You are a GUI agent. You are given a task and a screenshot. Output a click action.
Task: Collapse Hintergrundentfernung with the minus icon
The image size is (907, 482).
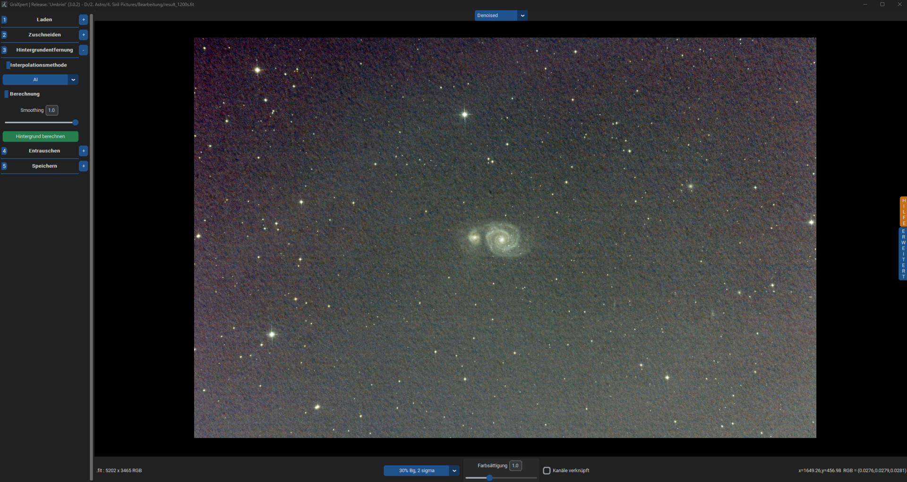coord(84,50)
